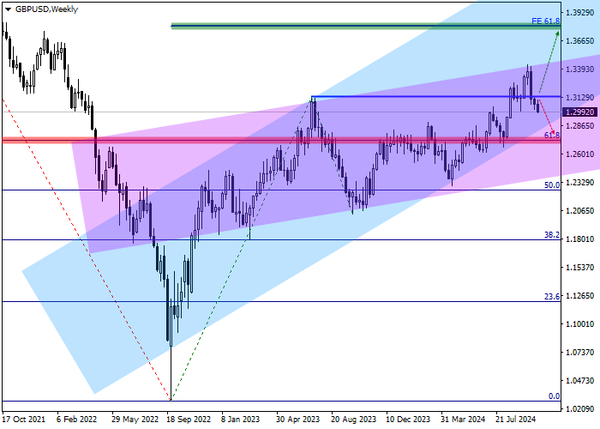Click the 21 Jul 2024 date label
This screenshot has width=600, height=429.
516,420
